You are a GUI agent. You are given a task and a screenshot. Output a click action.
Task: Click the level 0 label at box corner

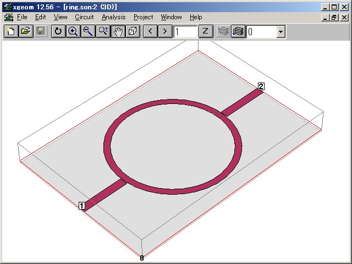[x=142, y=258]
